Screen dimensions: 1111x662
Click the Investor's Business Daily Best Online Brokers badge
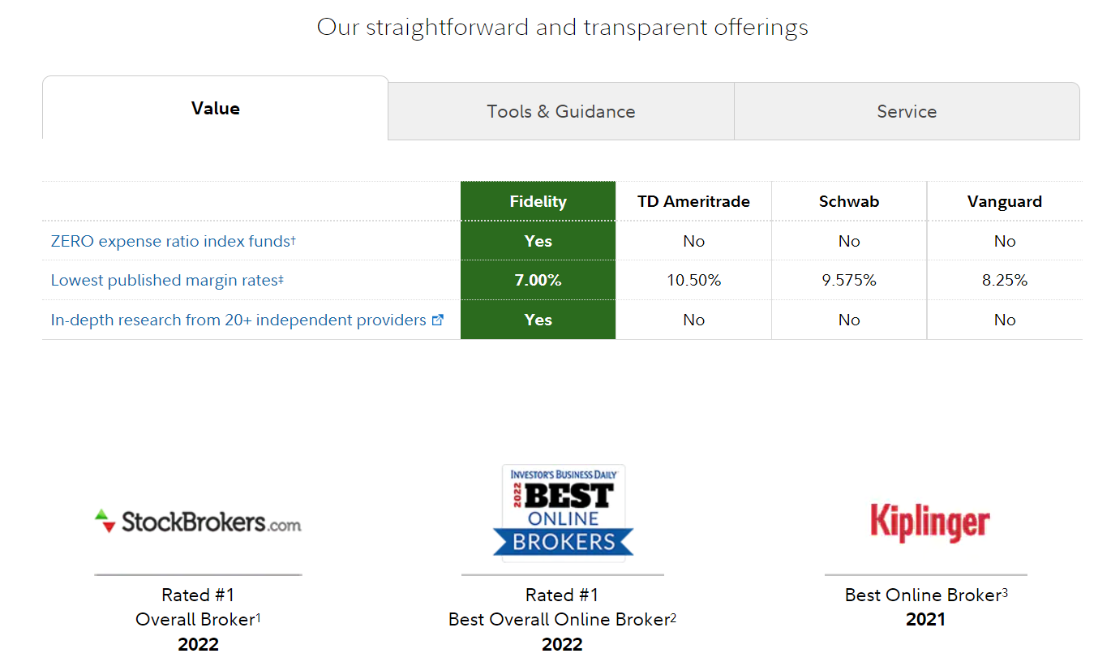(x=564, y=513)
